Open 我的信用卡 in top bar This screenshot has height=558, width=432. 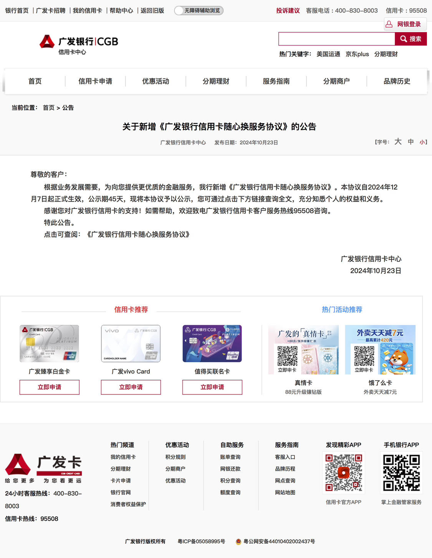(x=88, y=10)
